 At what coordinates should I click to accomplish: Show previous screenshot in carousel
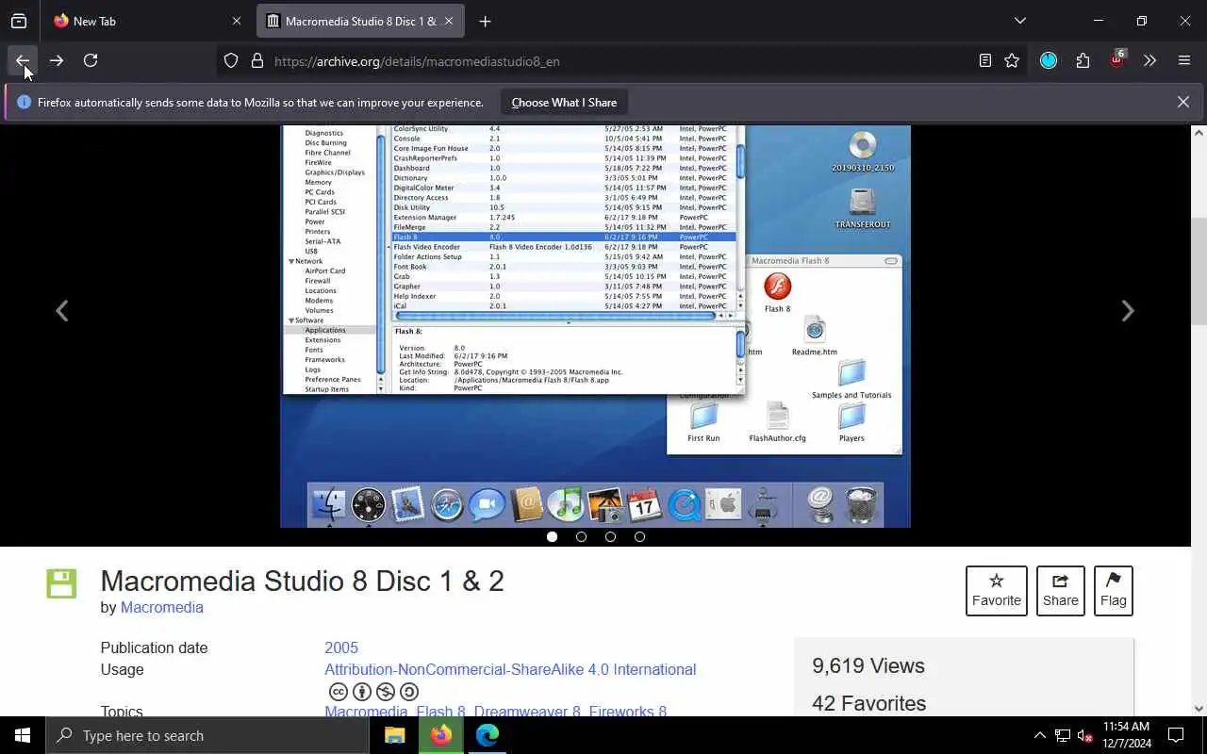pyautogui.click(x=61, y=311)
